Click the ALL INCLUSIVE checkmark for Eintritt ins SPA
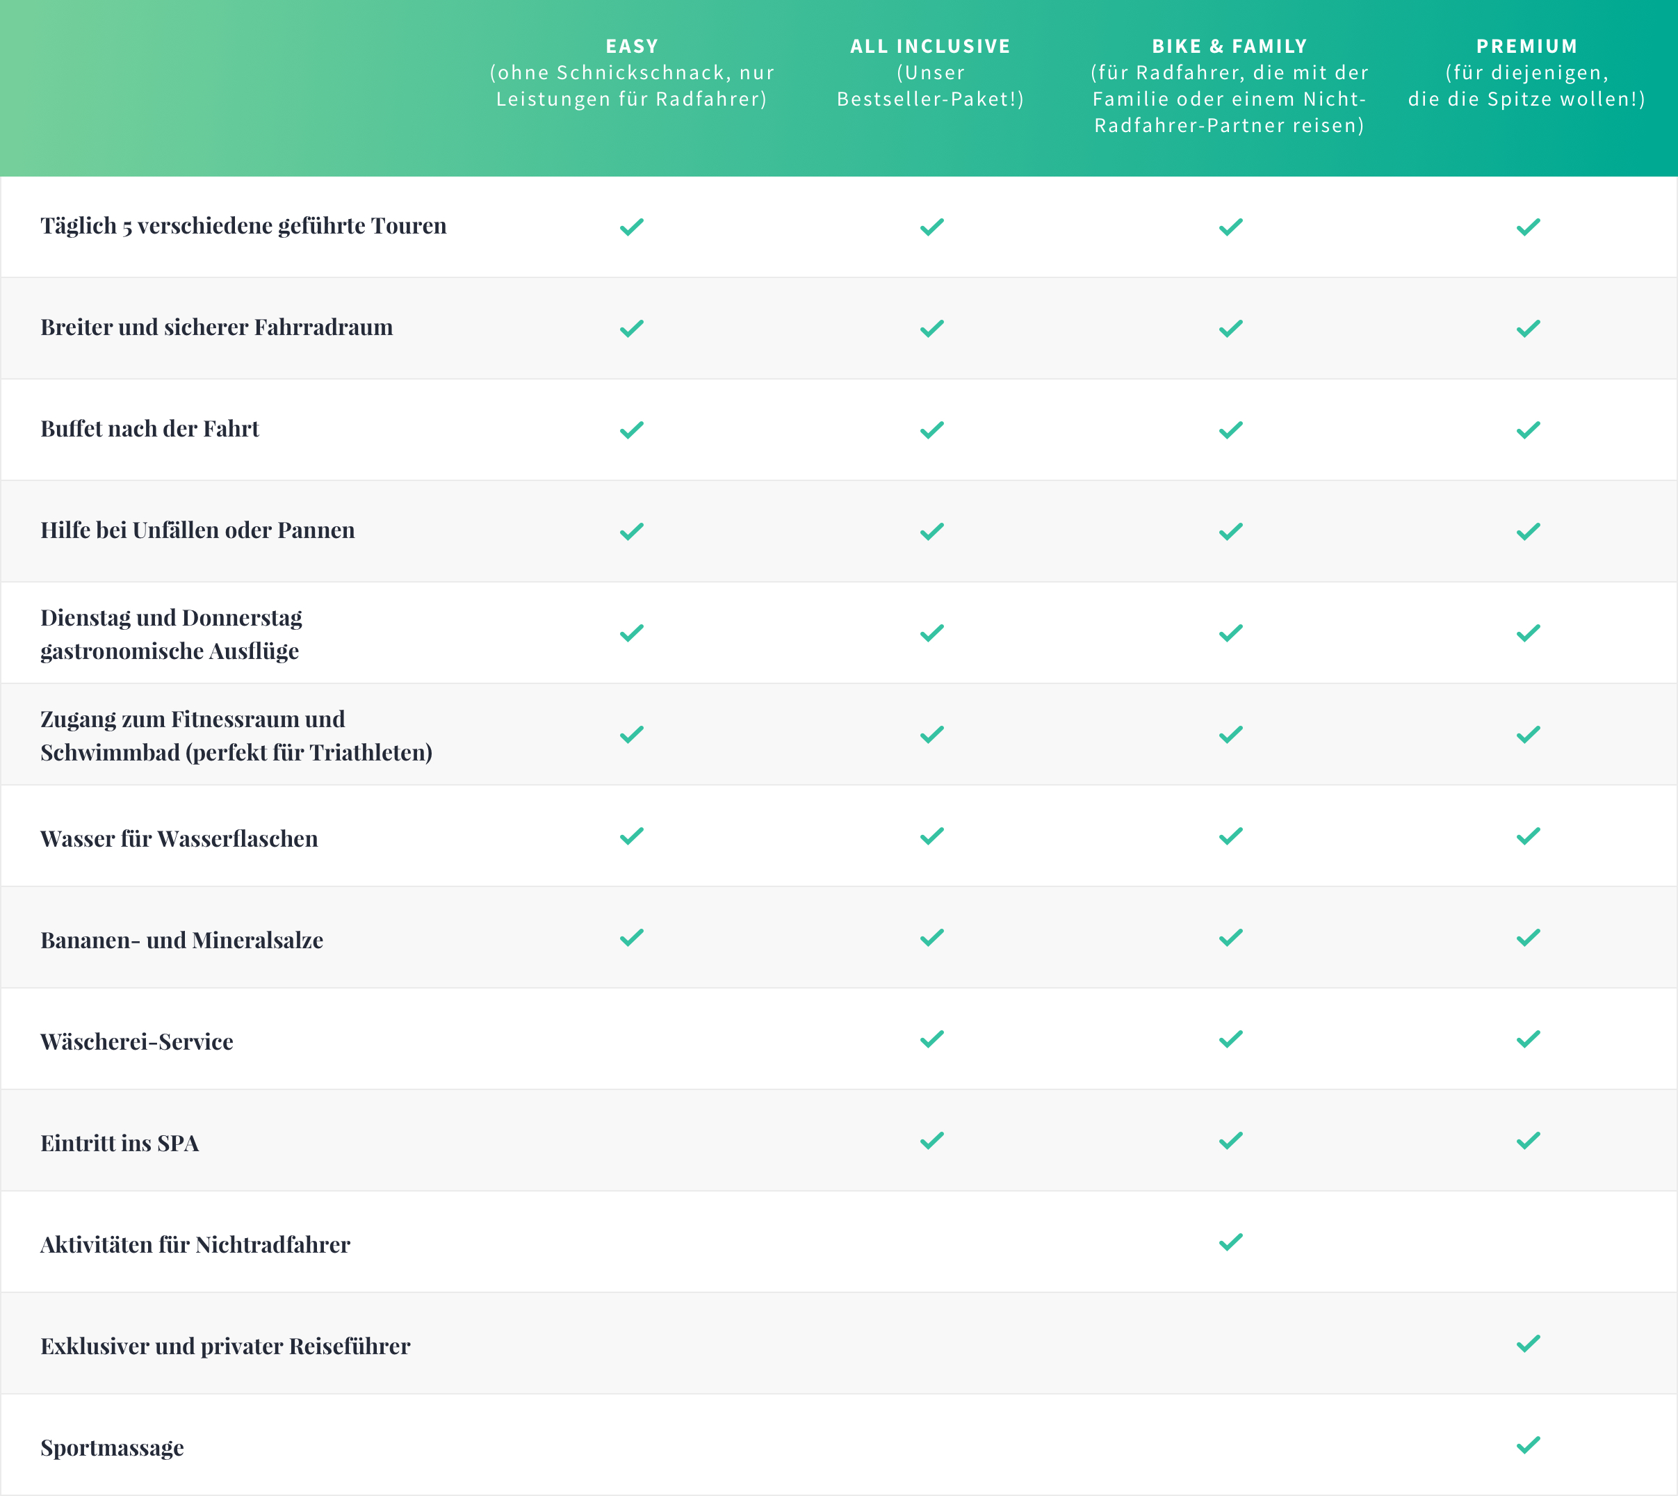The height and width of the screenshot is (1496, 1678). click(931, 1141)
